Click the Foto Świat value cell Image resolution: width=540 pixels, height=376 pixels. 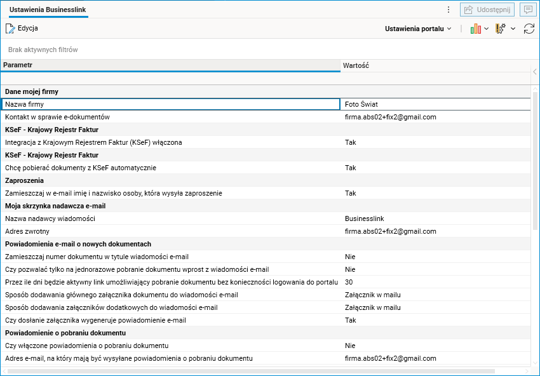click(436, 104)
